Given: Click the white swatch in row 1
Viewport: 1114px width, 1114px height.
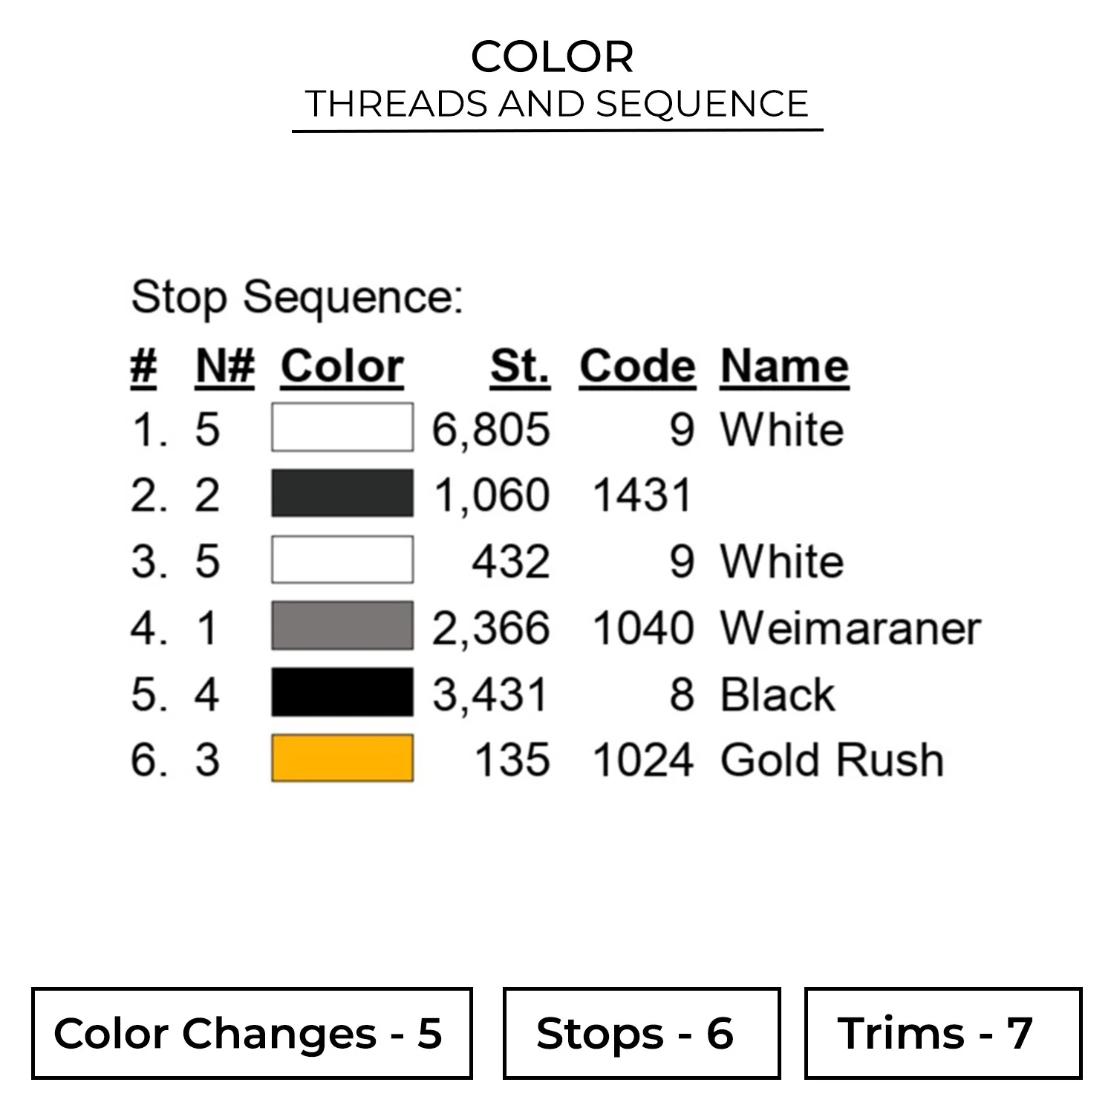Looking at the screenshot, I should (x=342, y=427).
